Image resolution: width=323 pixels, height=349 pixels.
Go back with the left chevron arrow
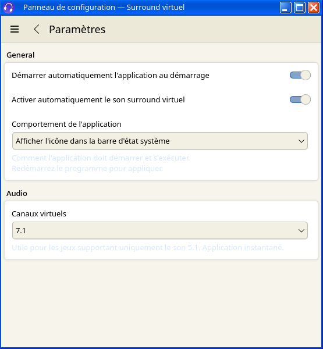click(x=37, y=29)
